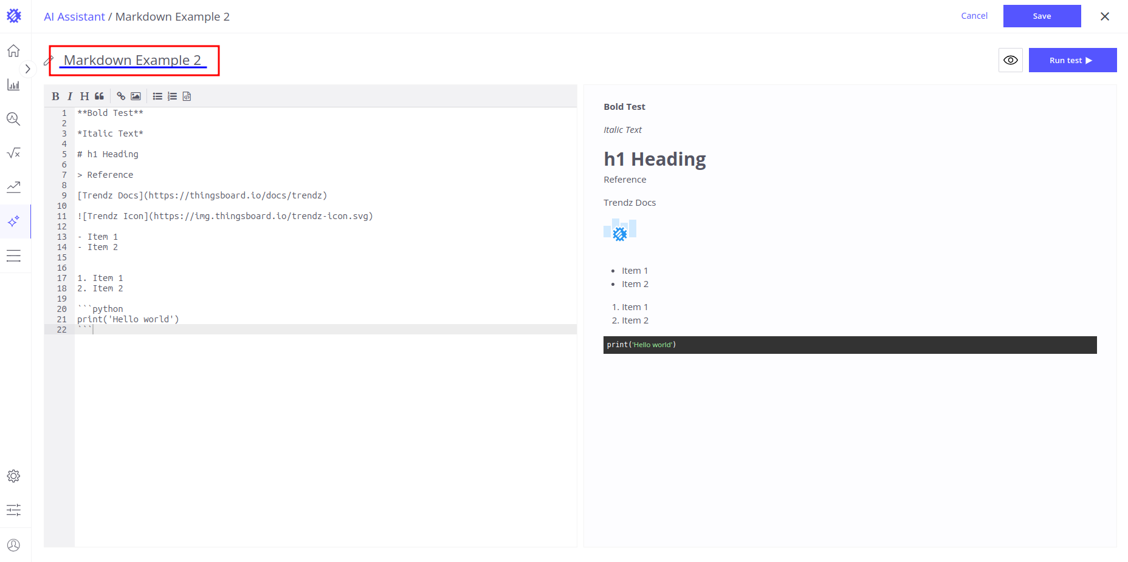
Task: Open the bar chart views sidebar item
Action: pyautogui.click(x=13, y=85)
